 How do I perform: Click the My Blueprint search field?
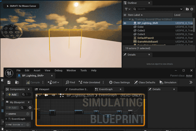[23, 108]
